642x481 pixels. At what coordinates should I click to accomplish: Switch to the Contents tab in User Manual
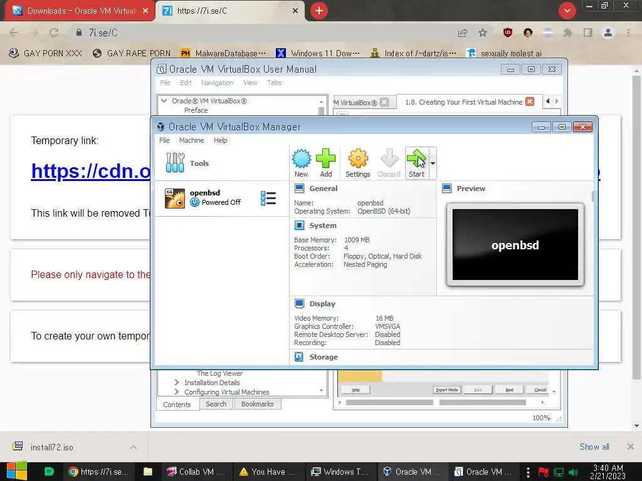(177, 405)
